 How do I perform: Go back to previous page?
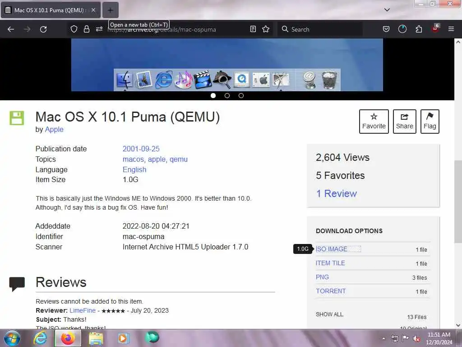point(11,29)
